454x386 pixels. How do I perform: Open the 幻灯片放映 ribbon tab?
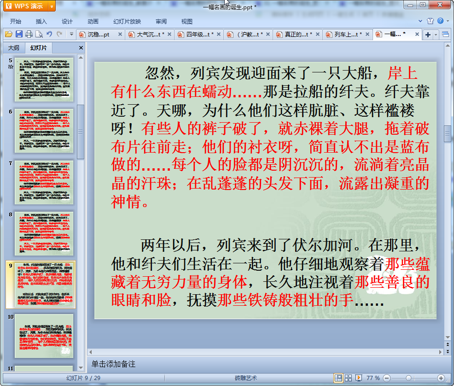[x=127, y=22]
